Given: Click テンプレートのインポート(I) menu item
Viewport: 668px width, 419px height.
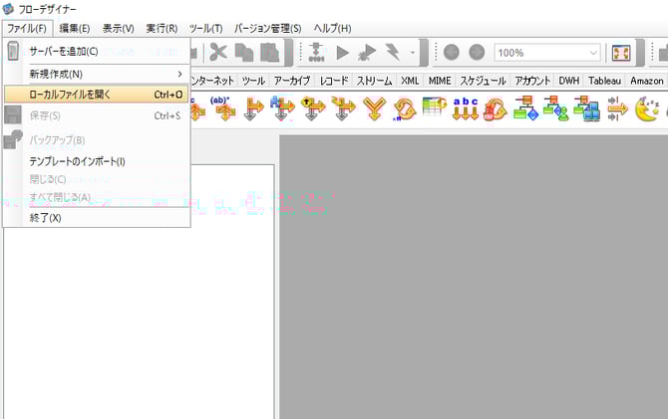Looking at the screenshot, I should point(78,161).
